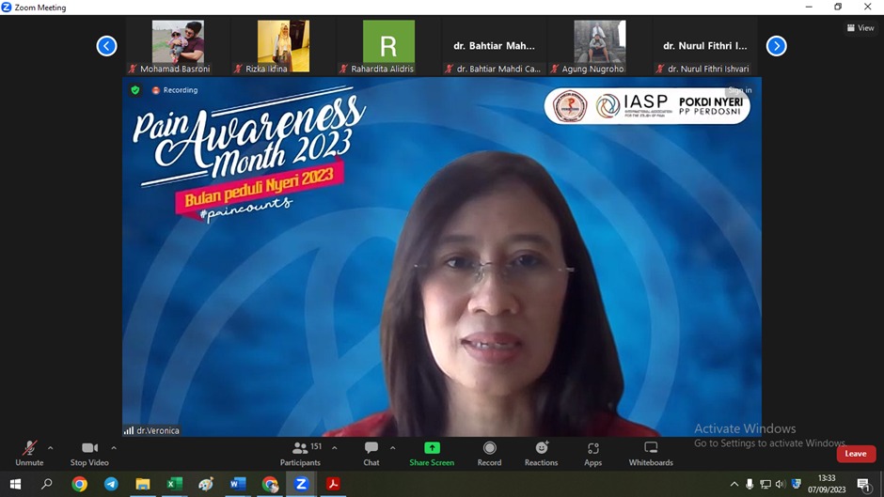Viewport: 884px width, 497px height.
Task: Stop Video camera toggle
Action: pyautogui.click(x=89, y=451)
